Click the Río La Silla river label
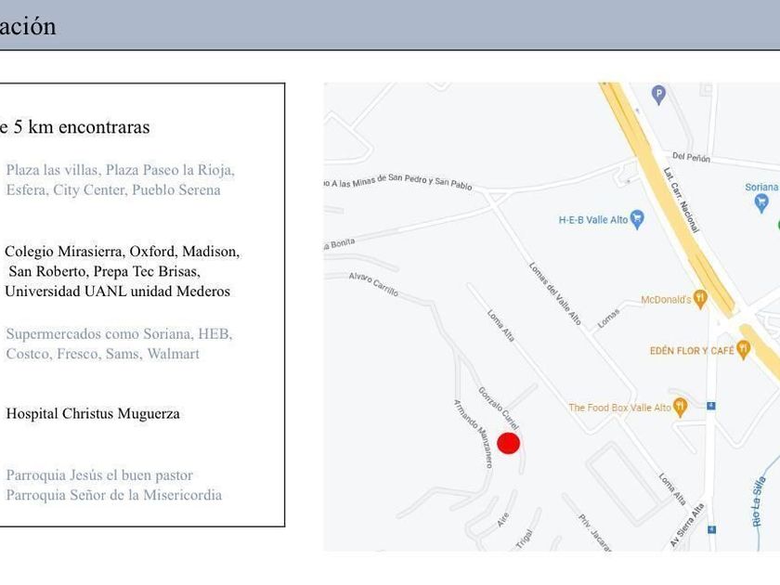Viewport: 780px width, 585px height. [x=760, y=501]
